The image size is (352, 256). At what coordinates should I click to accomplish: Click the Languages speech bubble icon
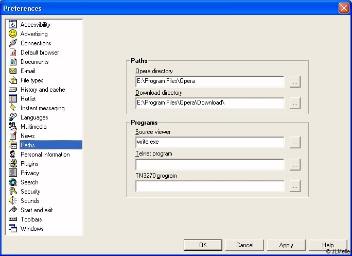click(13, 117)
